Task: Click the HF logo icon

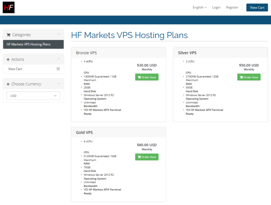Action: coord(8,7)
